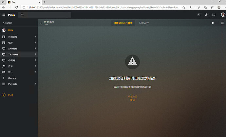Reload the page with refresh button
226x137 pixels.
coord(17,7)
